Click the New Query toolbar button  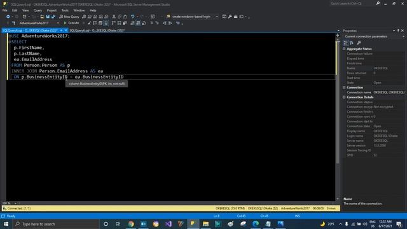pyautogui.click(x=69, y=17)
